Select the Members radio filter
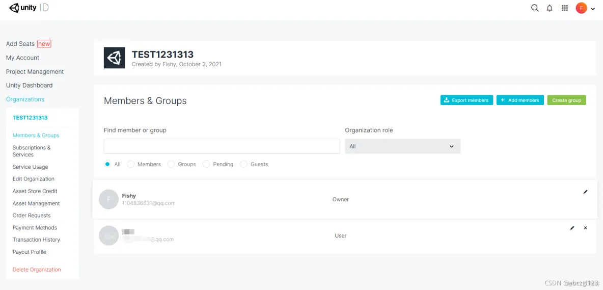The height and width of the screenshot is (290, 603). tap(131, 164)
